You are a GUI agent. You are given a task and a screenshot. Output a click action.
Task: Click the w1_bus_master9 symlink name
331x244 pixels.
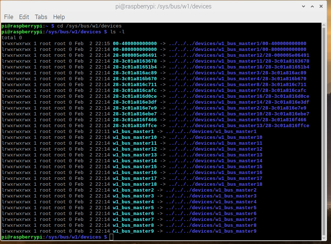click(x=133, y=231)
